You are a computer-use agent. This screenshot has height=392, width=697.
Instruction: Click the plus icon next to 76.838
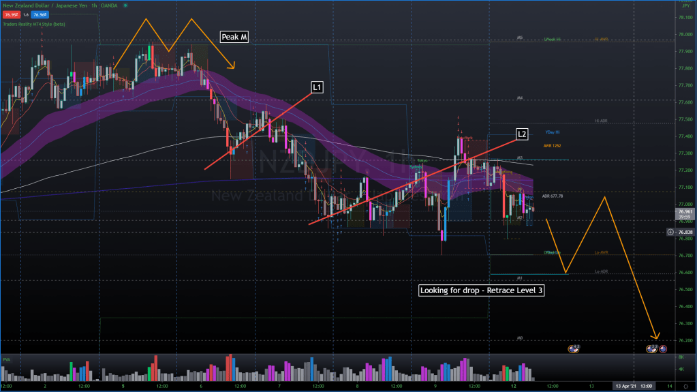pyautogui.click(x=670, y=232)
